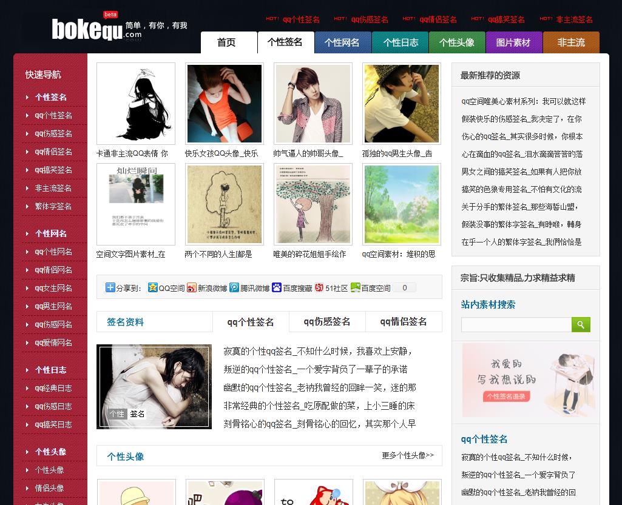The width and height of the screenshot is (622, 505).
Task: Open 刻骨铭心的qq签名 article link
Action: click(320, 424)
